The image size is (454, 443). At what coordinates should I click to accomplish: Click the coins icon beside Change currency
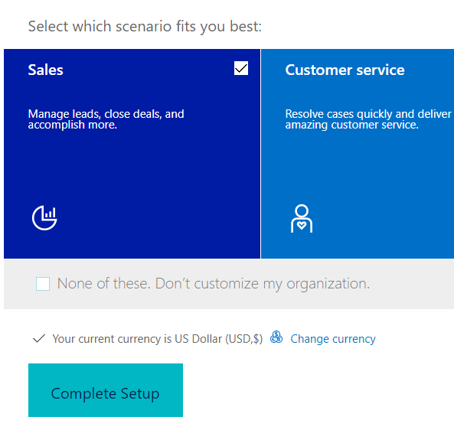coord(276,337)
